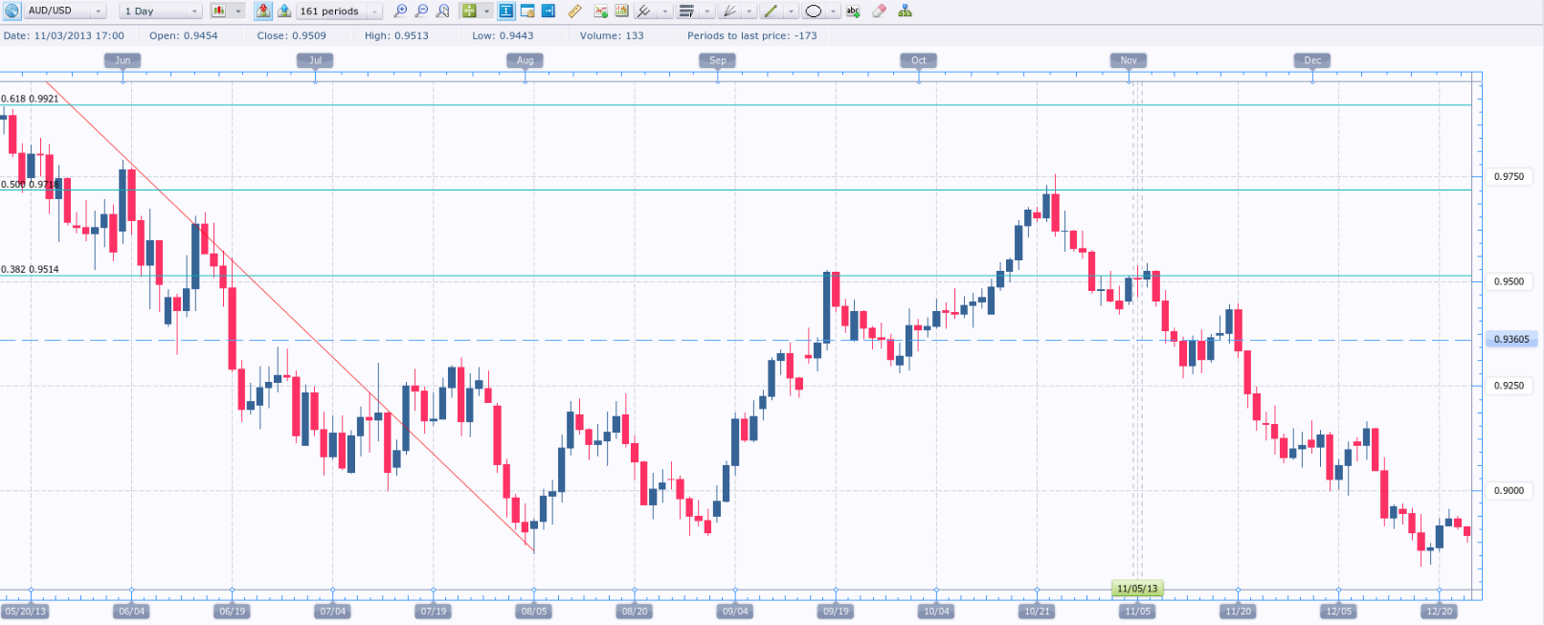Select the fan lines drawing tool

pos(728,11)
